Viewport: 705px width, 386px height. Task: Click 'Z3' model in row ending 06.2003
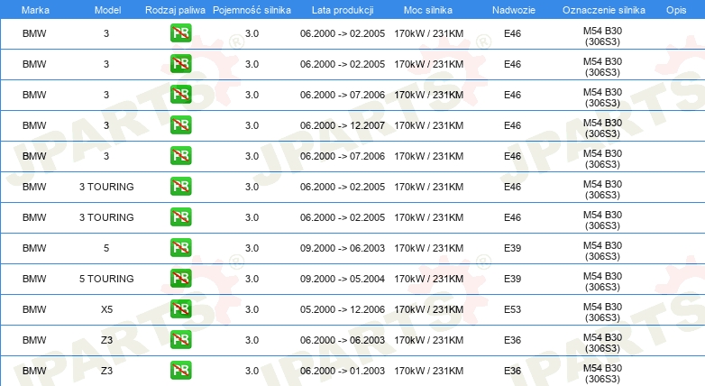point(106,340)
